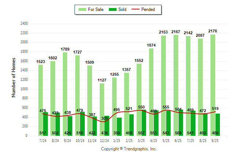Toggle the For Sale series legend label
Screen dimensions: 236x158
[x=96, y=9]
